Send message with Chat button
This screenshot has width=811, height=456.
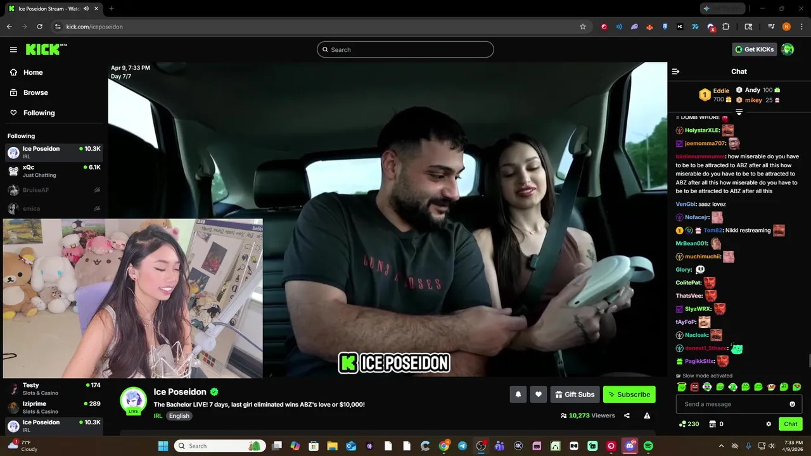click(791, 424)
